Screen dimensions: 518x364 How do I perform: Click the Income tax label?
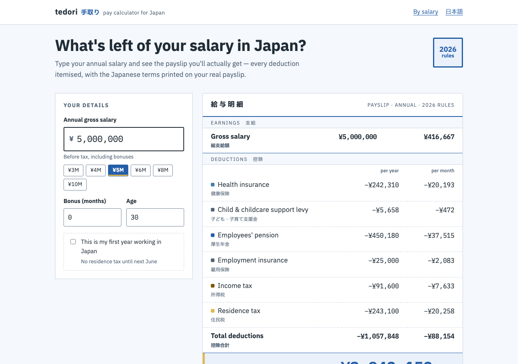click(235, 286)
